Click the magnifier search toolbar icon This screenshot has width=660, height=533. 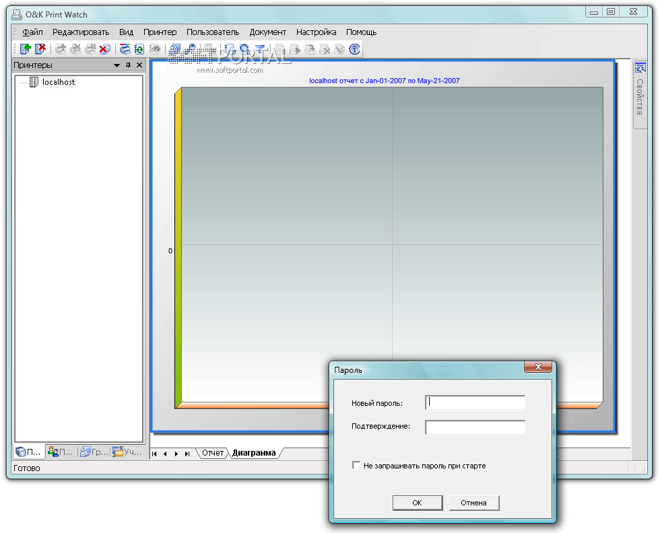coord(244,49)
